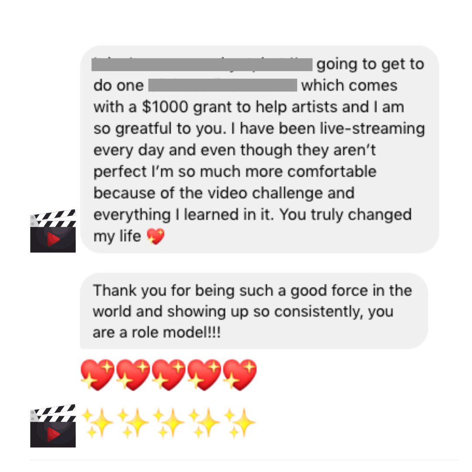Select the message bubble mentioning the video challenge
Screen dimensions: 472x472
pos(260,149)
